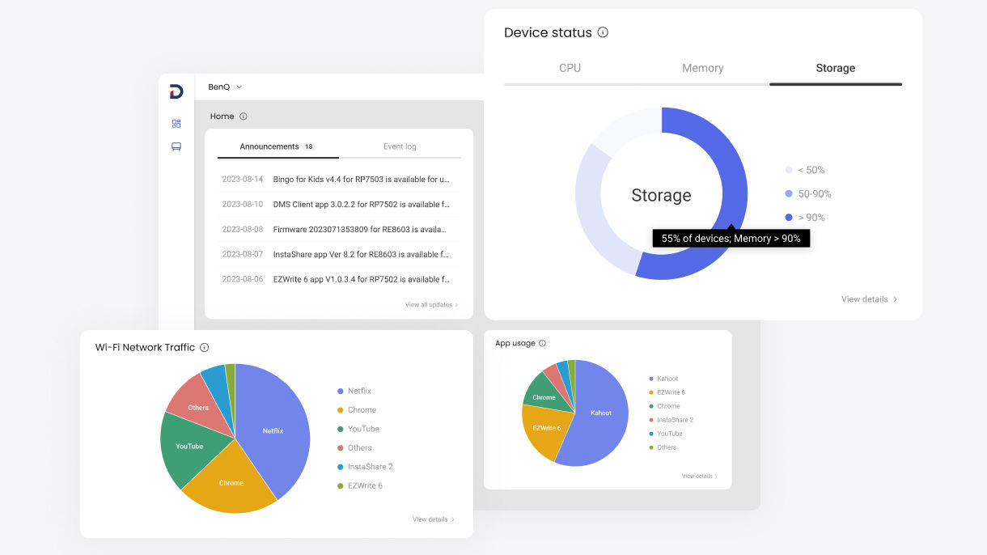
Task: Select the device display icon in sidebar
Action: pos(176,147)
